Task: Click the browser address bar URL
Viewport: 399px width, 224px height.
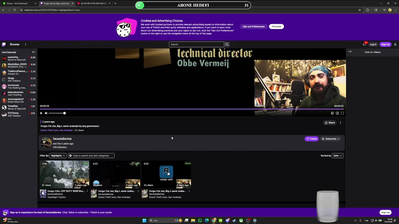Action: (52, 10)
